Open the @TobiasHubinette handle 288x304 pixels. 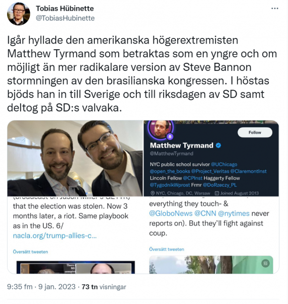point(65,18)
